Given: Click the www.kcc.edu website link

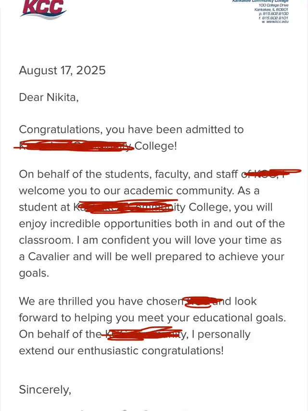Looking at the screenshot, I should click(277, 22).
